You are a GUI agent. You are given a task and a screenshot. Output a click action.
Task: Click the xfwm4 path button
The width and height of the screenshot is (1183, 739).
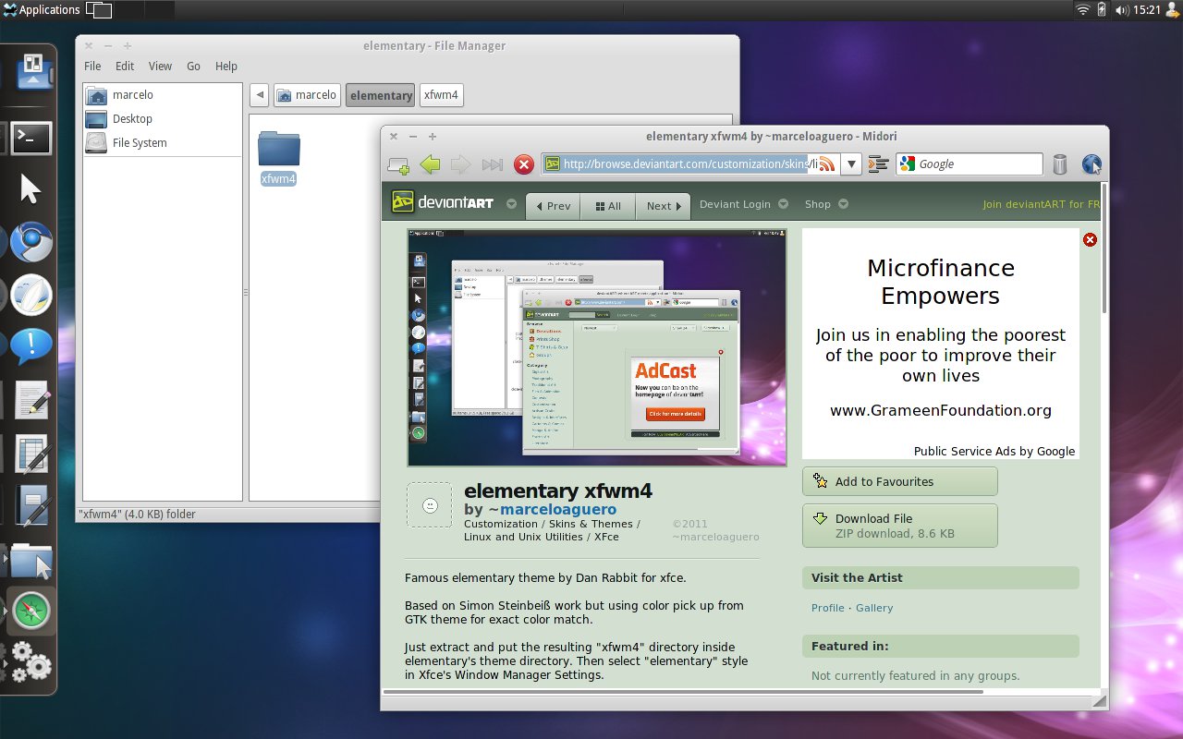click(x=441, y=94)
